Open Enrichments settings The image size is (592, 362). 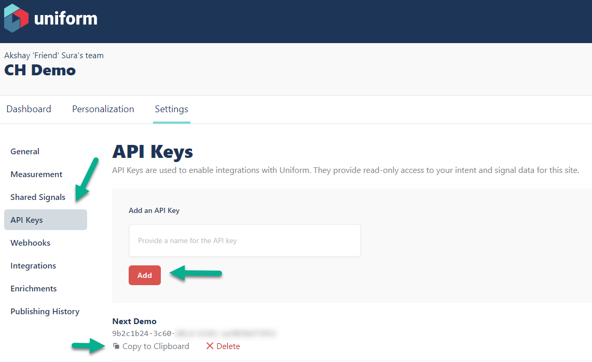(34, 289)
